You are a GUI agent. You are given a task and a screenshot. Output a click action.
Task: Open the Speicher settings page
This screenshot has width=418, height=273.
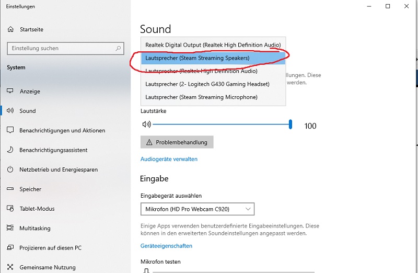click(65, 189)
